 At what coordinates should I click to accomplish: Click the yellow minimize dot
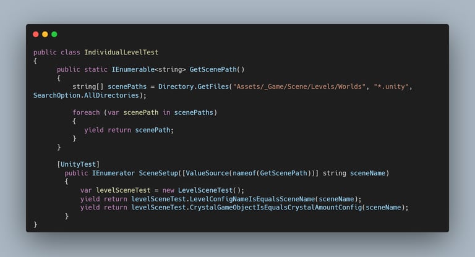45,34
